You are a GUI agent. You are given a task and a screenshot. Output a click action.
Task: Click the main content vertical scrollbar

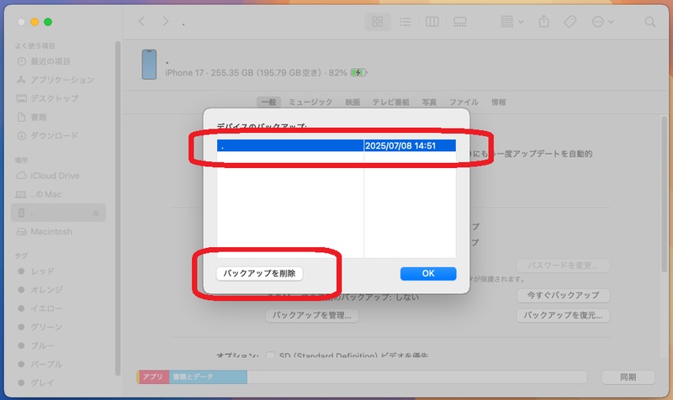(x=664, y=195)
